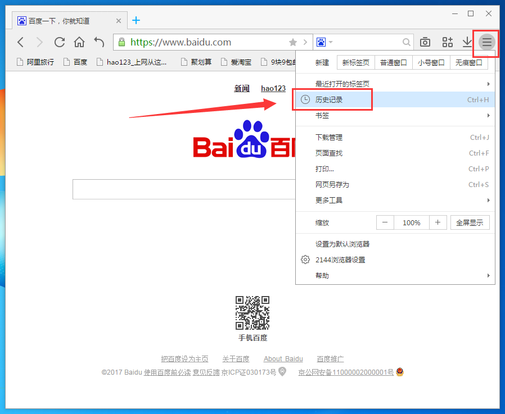Click the undo closed tab icon

pyautogui.click(x=99, y=42)
